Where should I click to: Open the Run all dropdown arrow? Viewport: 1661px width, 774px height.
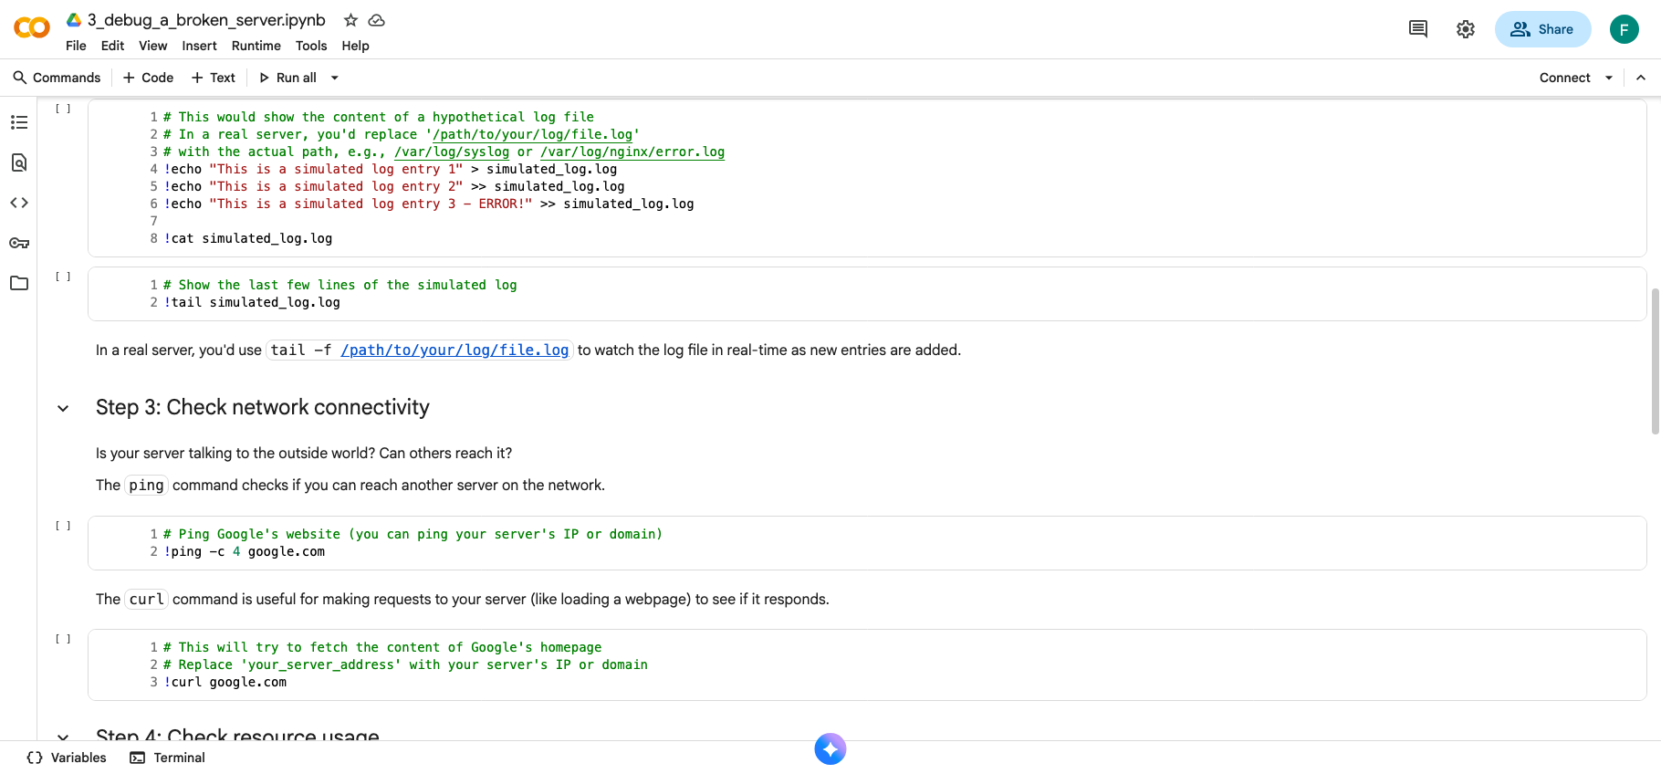tap(335, 78)
